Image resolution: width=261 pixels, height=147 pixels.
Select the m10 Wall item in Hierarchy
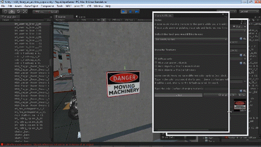[29, 115]
